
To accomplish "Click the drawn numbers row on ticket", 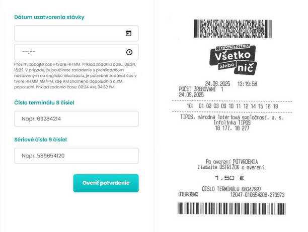I will (x=232, y=106).
